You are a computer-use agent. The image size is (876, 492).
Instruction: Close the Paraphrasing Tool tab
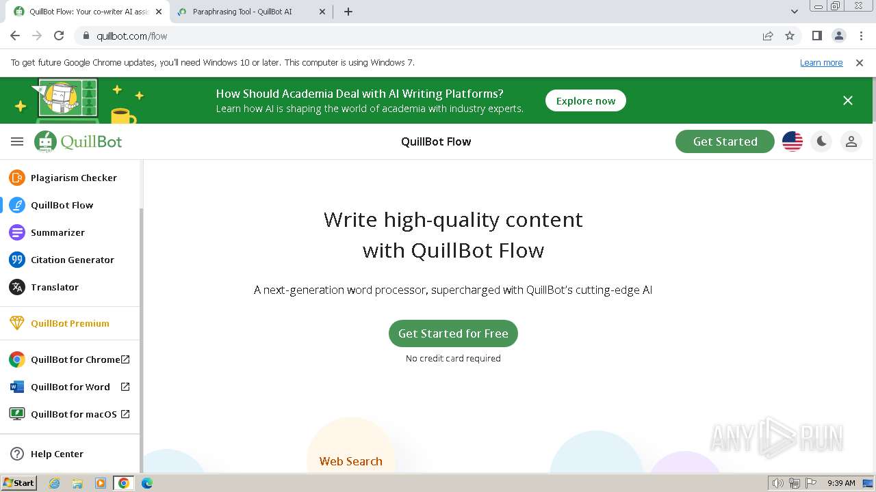click(x=322, y=12)
